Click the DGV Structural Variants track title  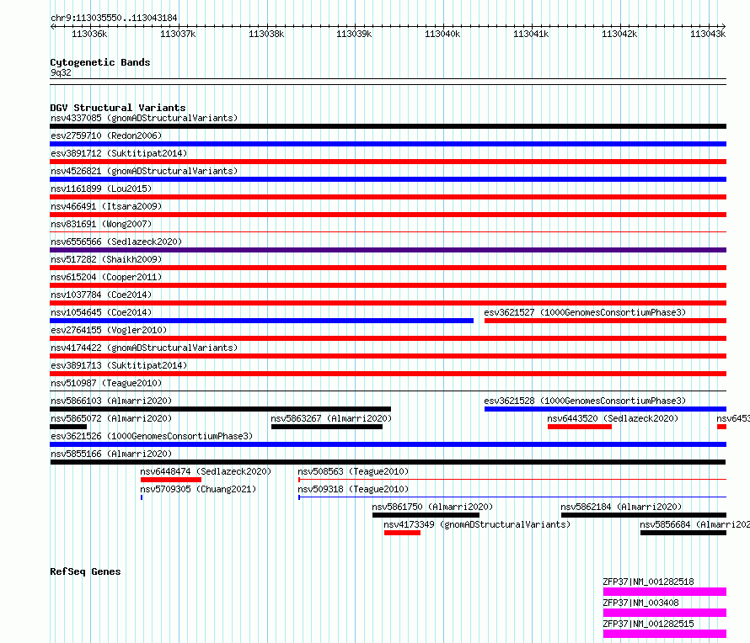tap(118, 108)
